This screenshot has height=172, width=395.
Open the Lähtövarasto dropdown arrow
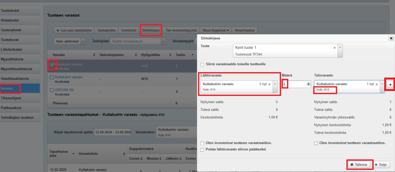coord(275,84)
